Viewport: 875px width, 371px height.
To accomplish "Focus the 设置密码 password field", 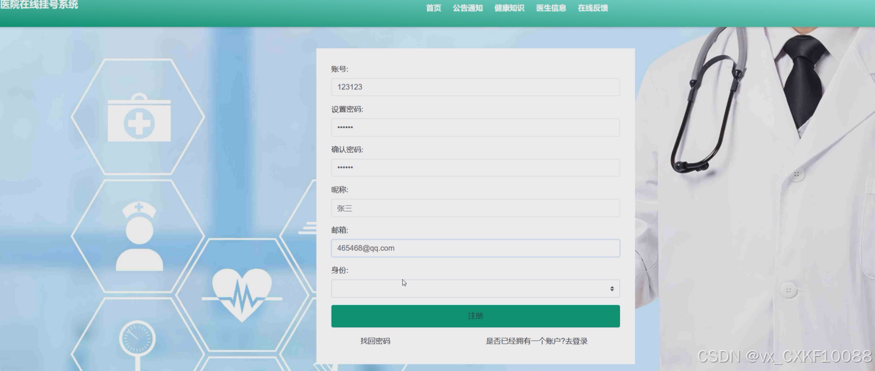I will point(475,127).
